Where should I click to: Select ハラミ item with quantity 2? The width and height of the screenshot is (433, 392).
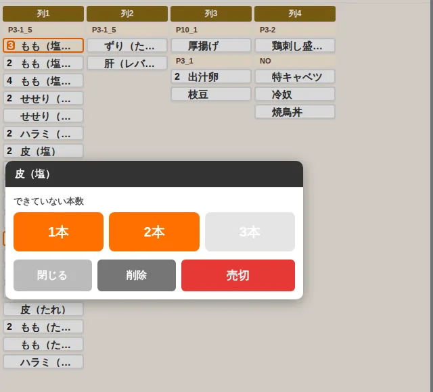(x=43, y=134)
